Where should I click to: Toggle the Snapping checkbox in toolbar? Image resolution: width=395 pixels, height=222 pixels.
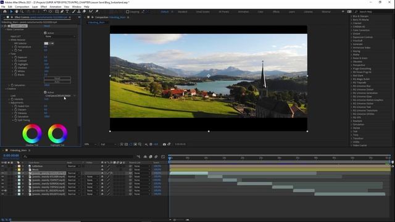point(128,12)
